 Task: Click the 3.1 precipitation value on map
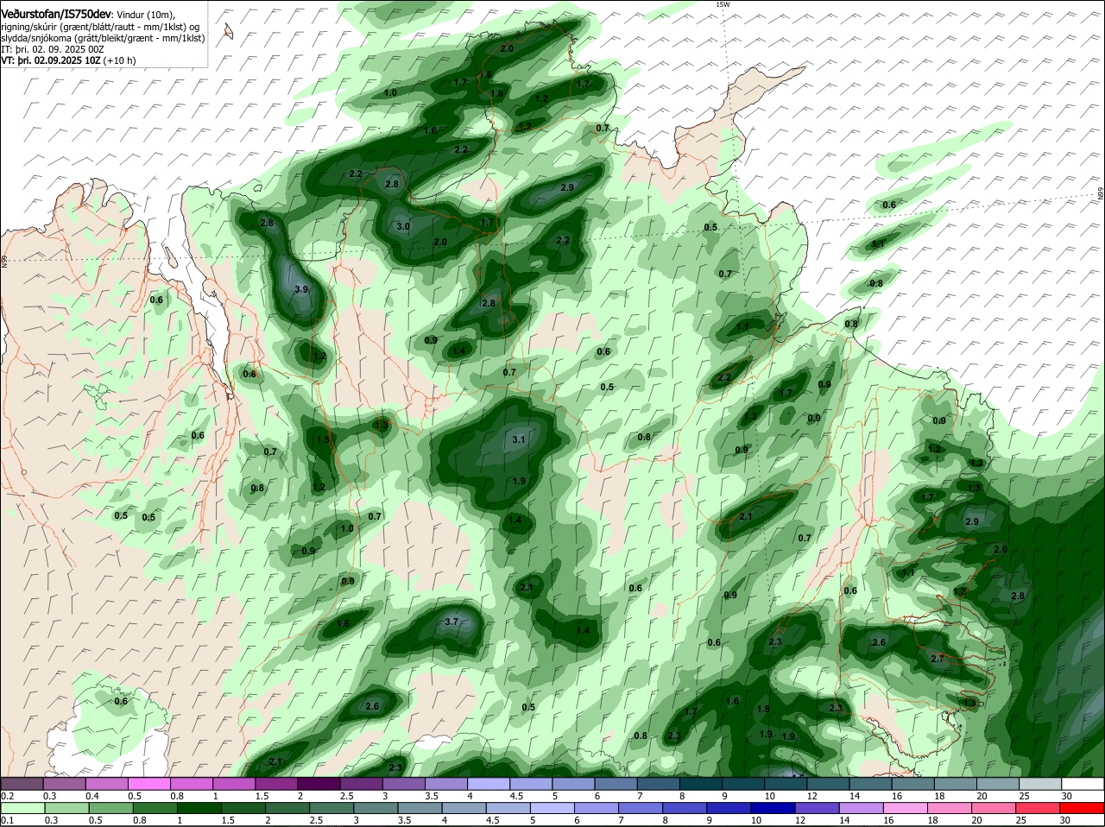click(x=519, y=439)
